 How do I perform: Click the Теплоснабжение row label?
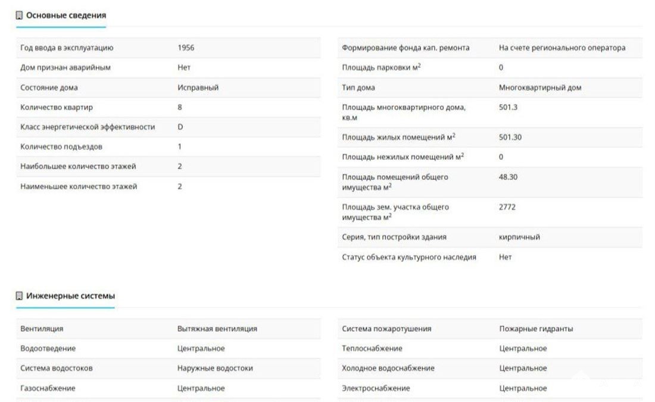click(372, 348)
